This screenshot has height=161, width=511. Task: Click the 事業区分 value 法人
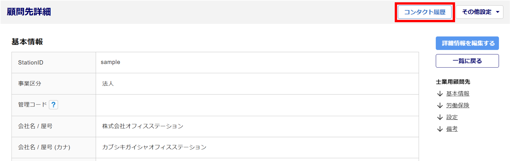tap(108, 84)
